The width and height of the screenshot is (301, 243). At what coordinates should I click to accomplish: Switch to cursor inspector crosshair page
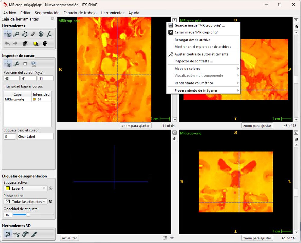click(8, 64)
